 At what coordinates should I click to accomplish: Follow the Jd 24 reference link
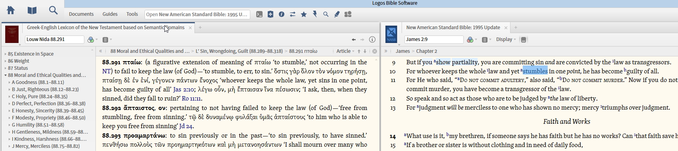pyautogui.click(x=186, y=126)
